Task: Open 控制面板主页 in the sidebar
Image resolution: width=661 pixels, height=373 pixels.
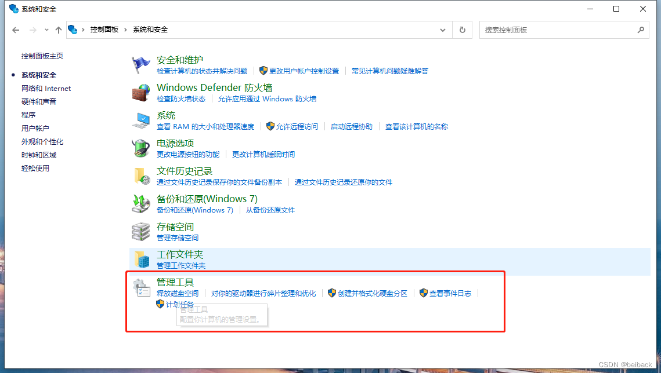Action: [x=42, y=56]
